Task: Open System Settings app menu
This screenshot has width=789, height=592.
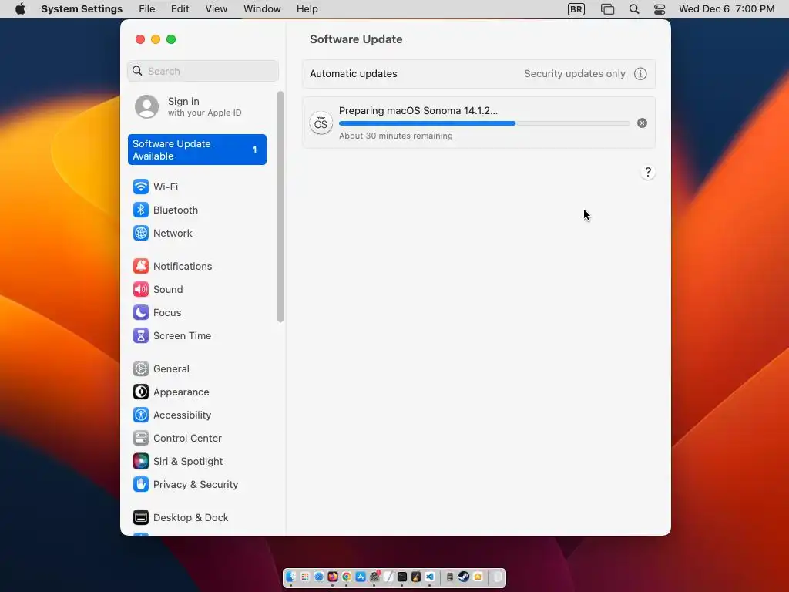Action: coord(82,9)
